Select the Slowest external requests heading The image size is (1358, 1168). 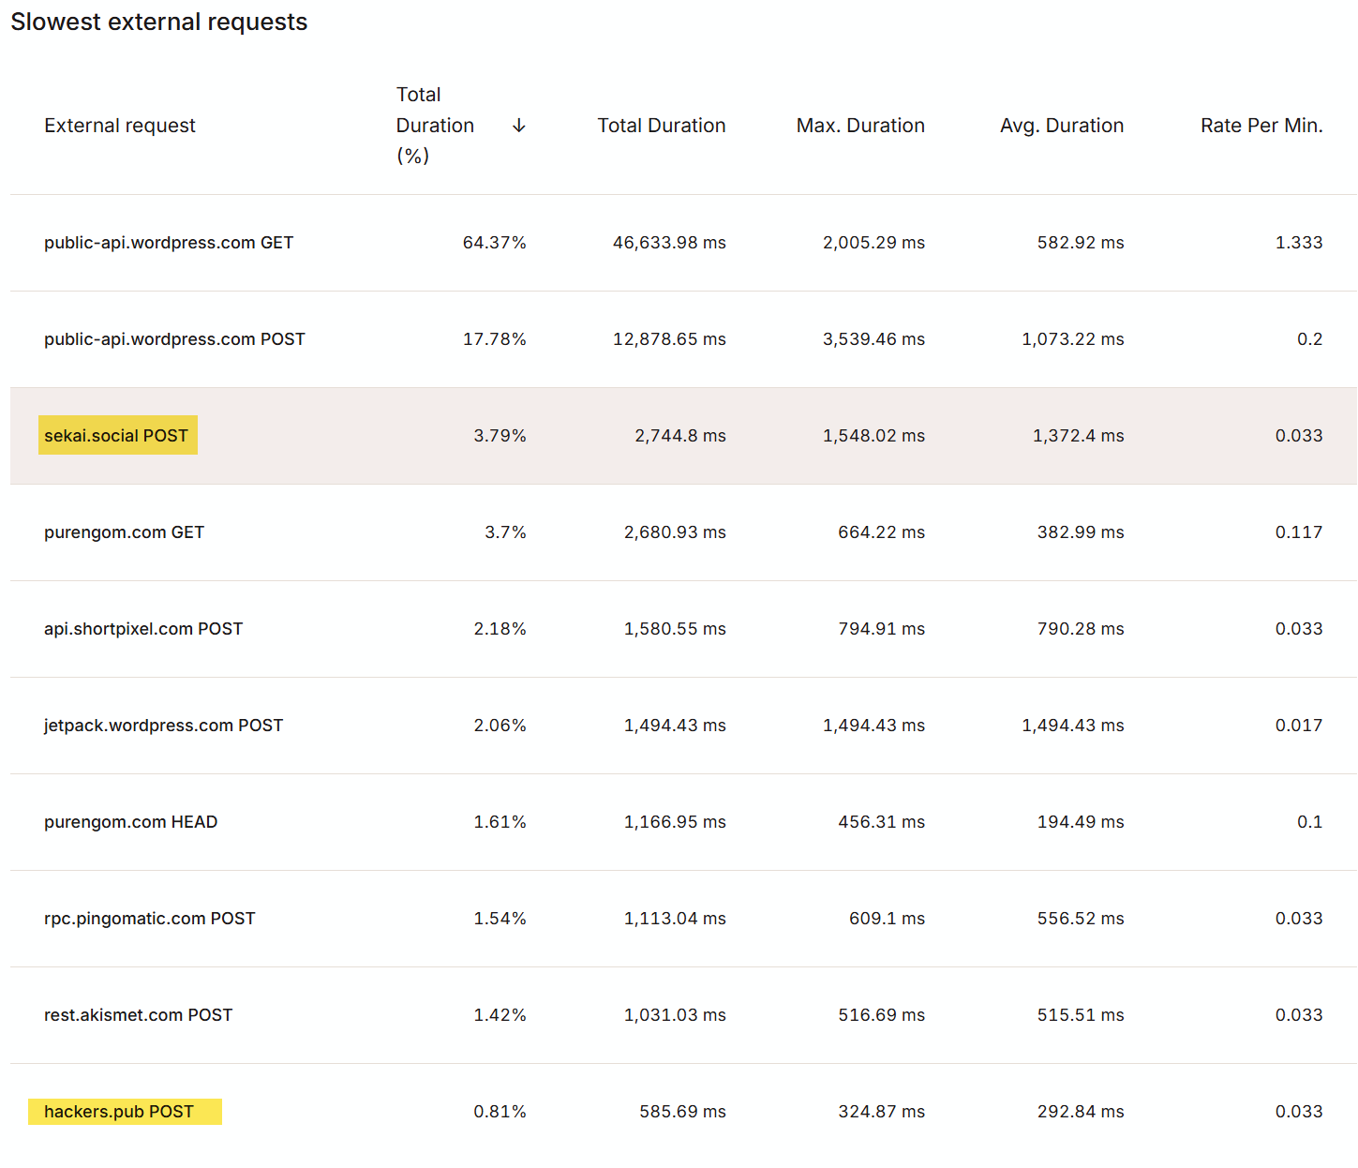(159, 22)
